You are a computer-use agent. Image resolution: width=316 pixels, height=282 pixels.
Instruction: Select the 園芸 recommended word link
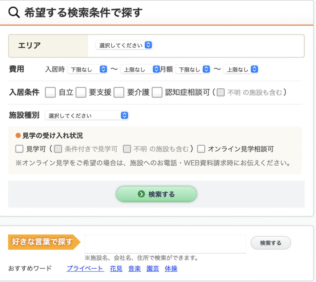click(153, 268)
